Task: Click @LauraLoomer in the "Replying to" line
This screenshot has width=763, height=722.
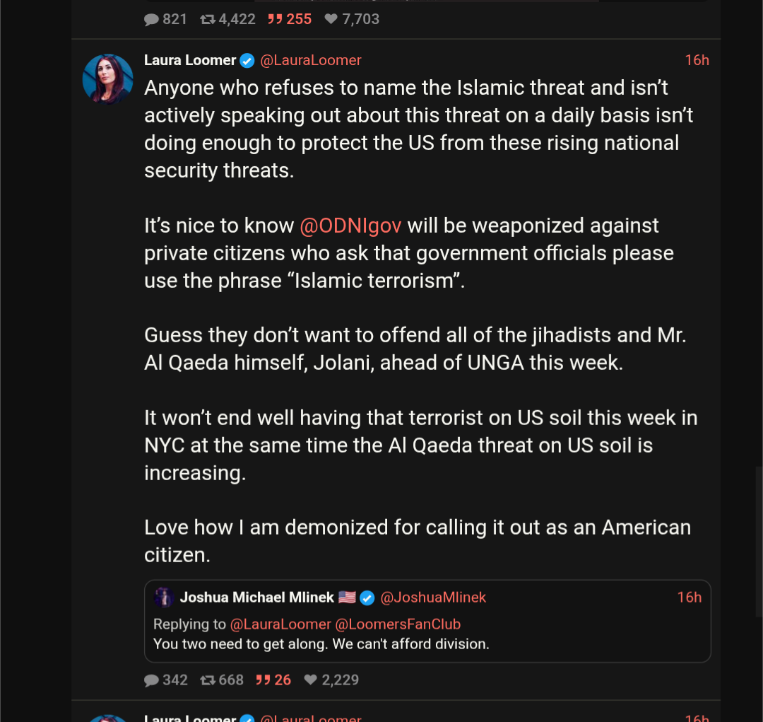Action: click(280, 624)
